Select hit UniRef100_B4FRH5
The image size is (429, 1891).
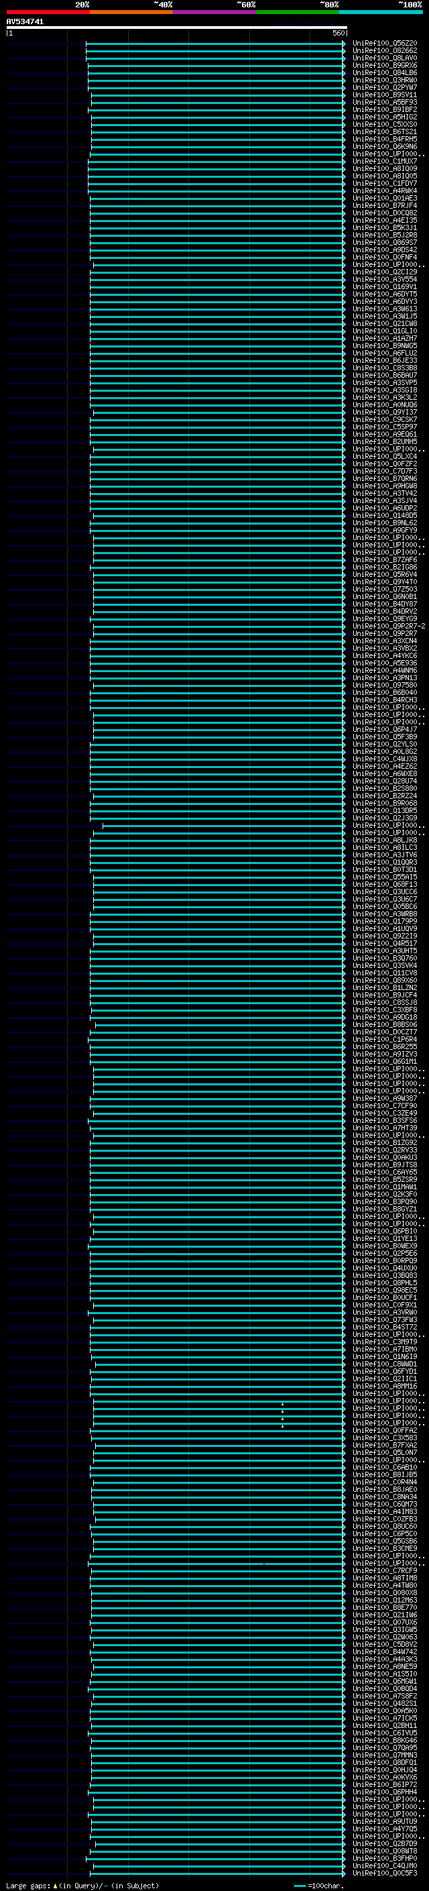tap(385, 139)
